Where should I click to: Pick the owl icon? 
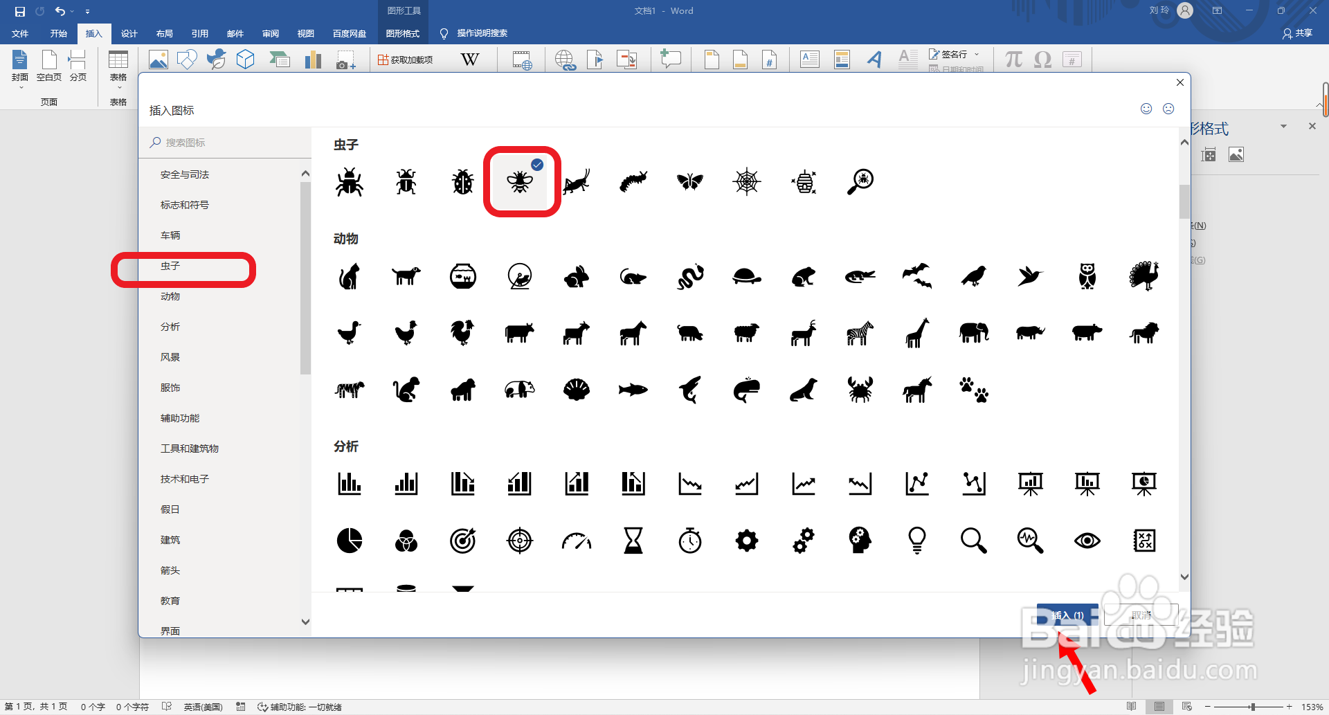(1087, 276)
